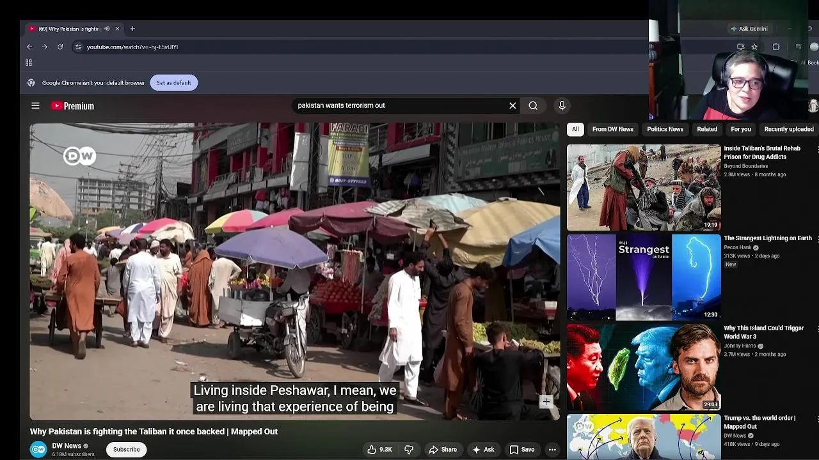
Task: Open site information icon in address bar
Action: tap(78, 47)
